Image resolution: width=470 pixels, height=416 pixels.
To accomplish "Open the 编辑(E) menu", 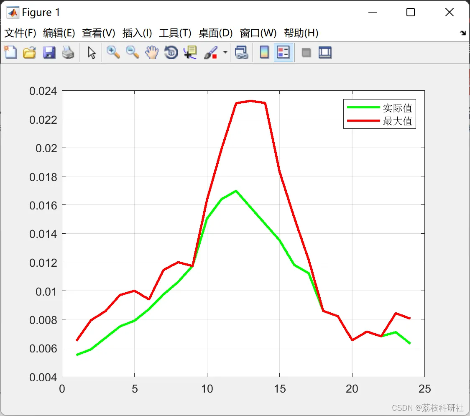I will 59,33.
